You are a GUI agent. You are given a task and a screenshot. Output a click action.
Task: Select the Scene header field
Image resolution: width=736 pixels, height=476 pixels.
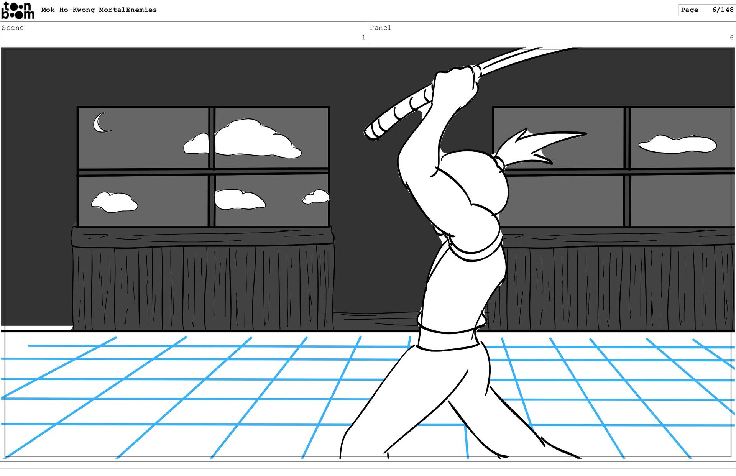[x=184, y=33]
